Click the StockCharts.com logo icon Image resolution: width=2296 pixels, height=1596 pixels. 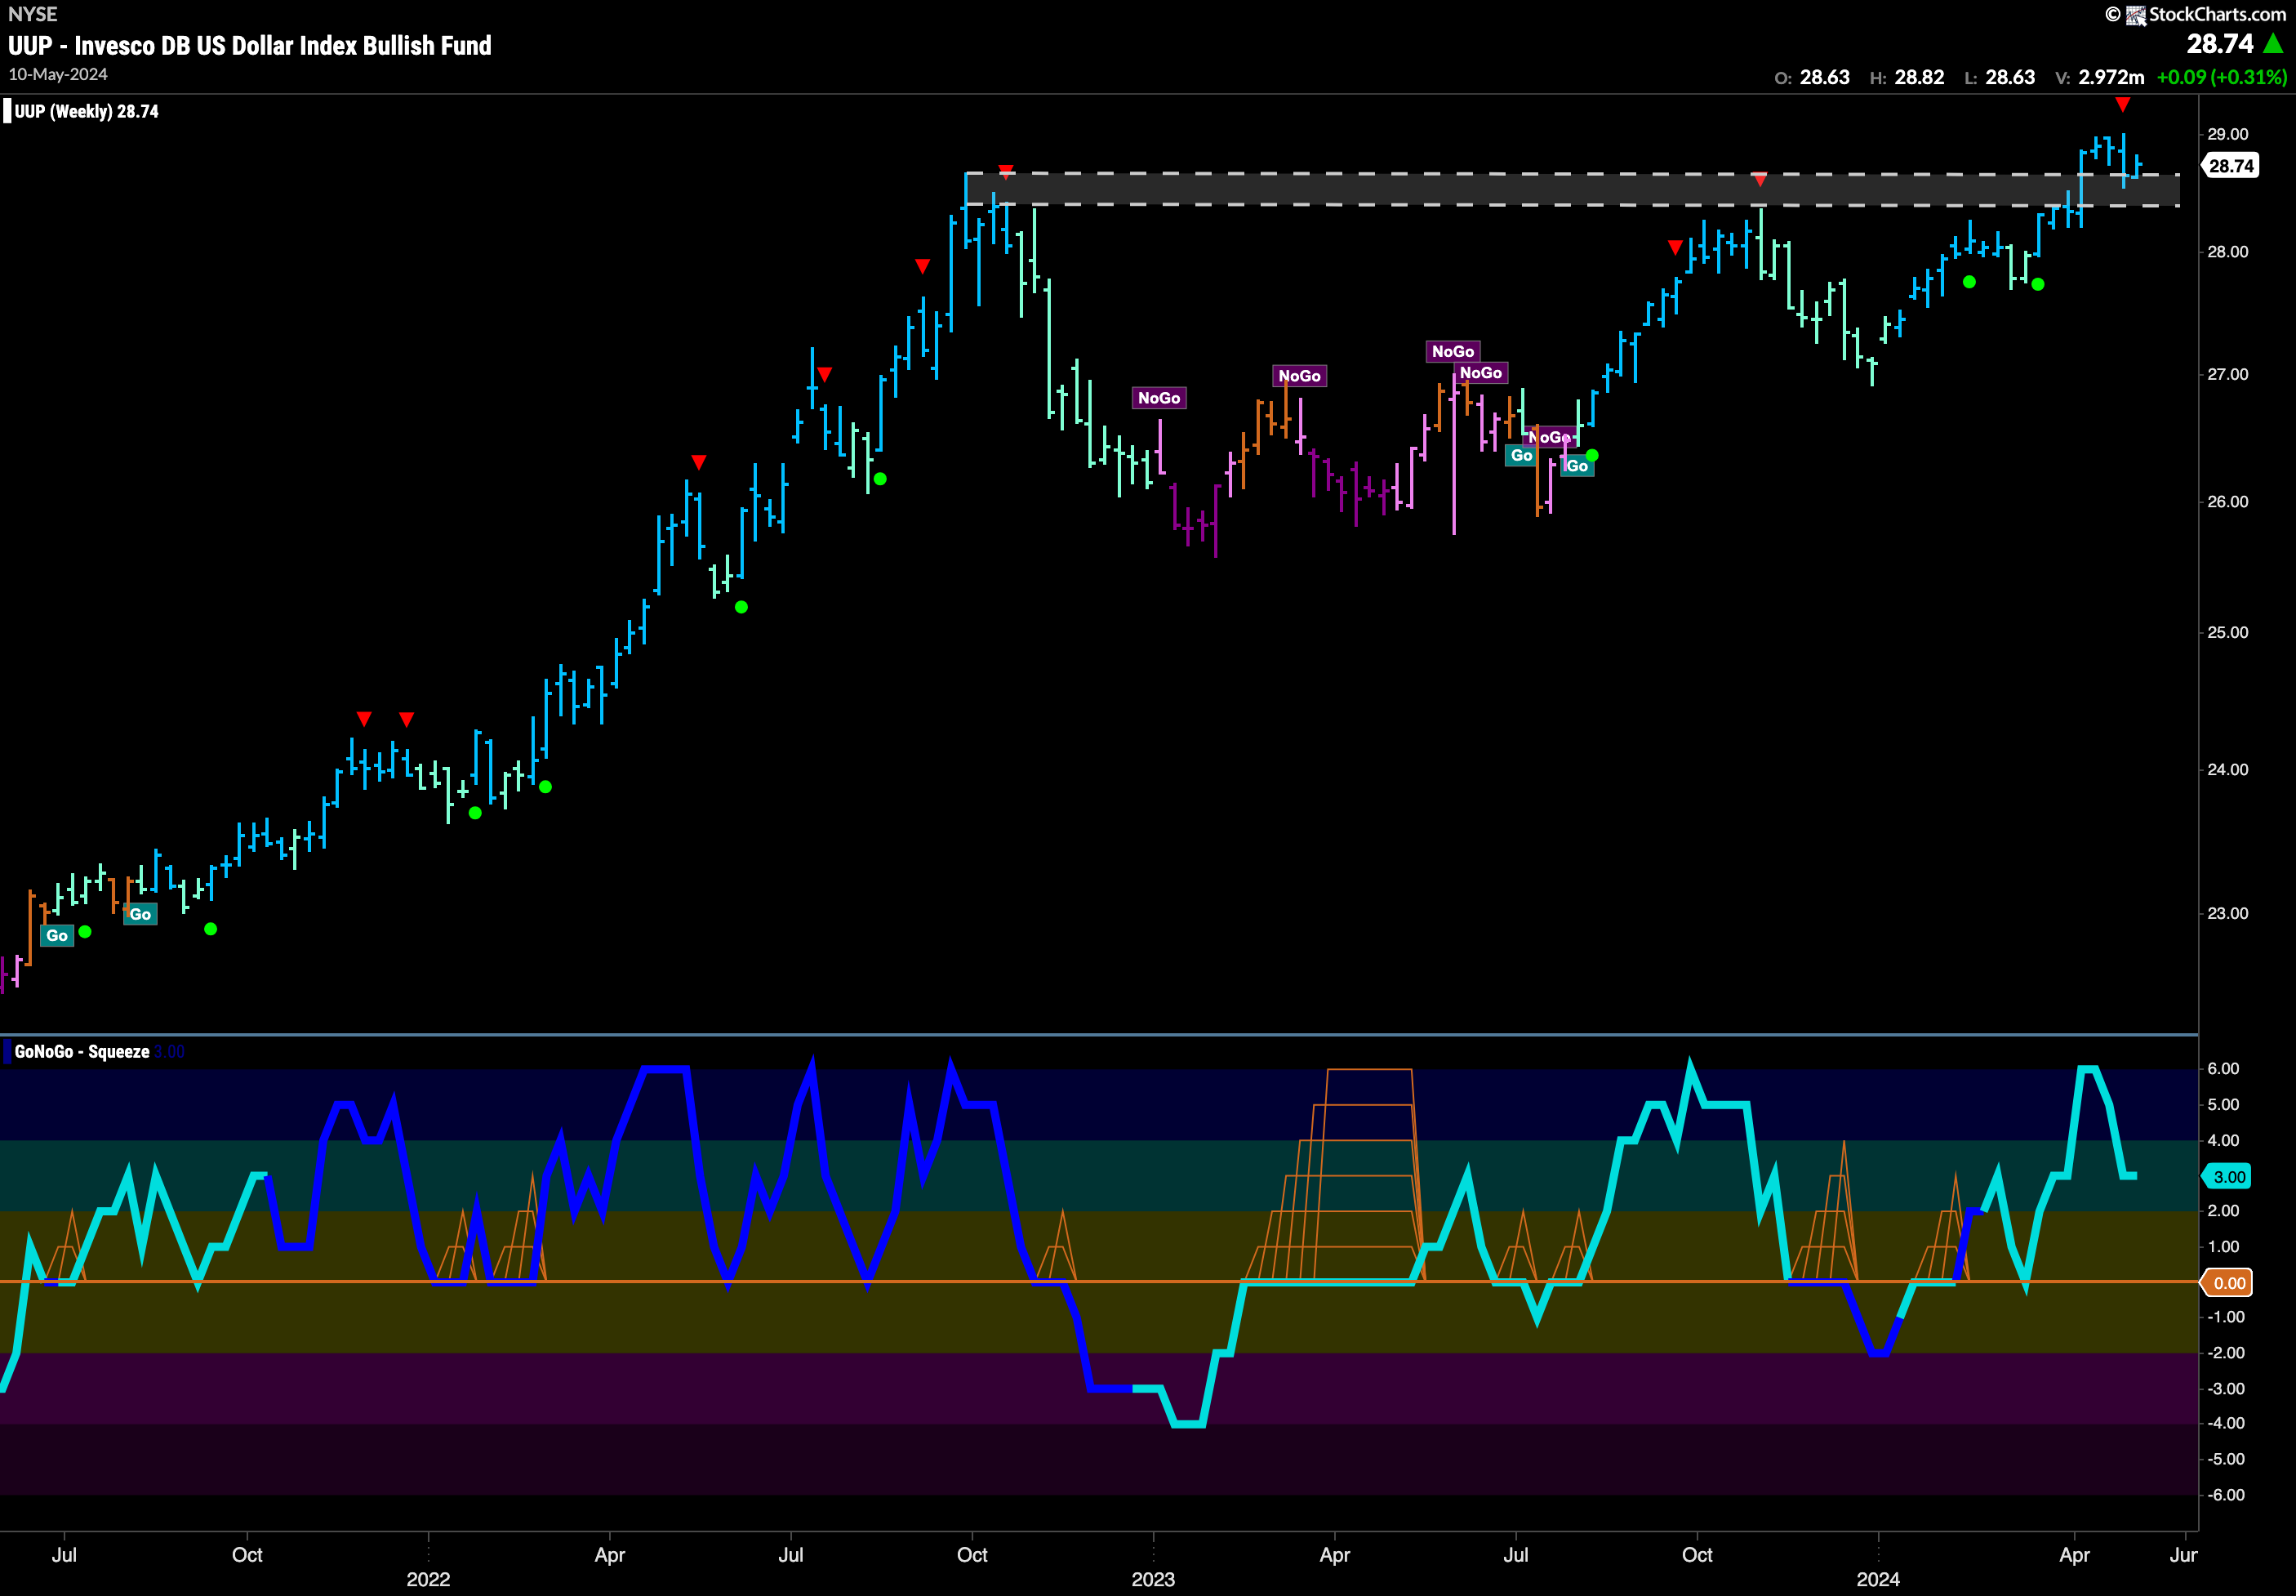tap(2135, 15)
